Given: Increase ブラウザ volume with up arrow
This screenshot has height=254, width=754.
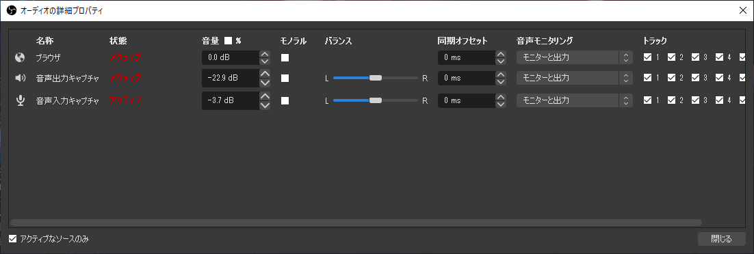Looking at the screenshot, I should pyautogui.click(x=265, y=54).
